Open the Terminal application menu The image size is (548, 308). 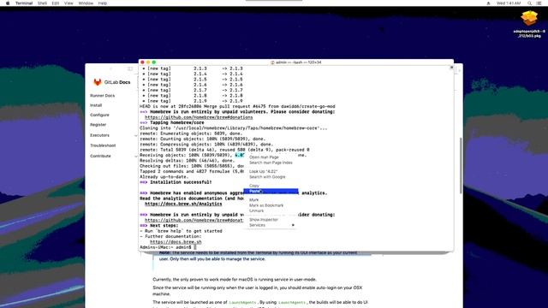(x=24, y=3)
